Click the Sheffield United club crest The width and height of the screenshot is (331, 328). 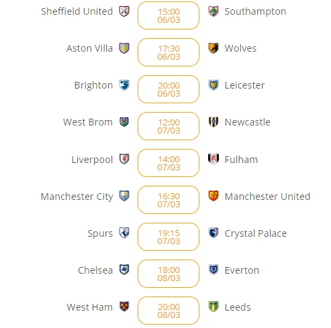point(124,11)
